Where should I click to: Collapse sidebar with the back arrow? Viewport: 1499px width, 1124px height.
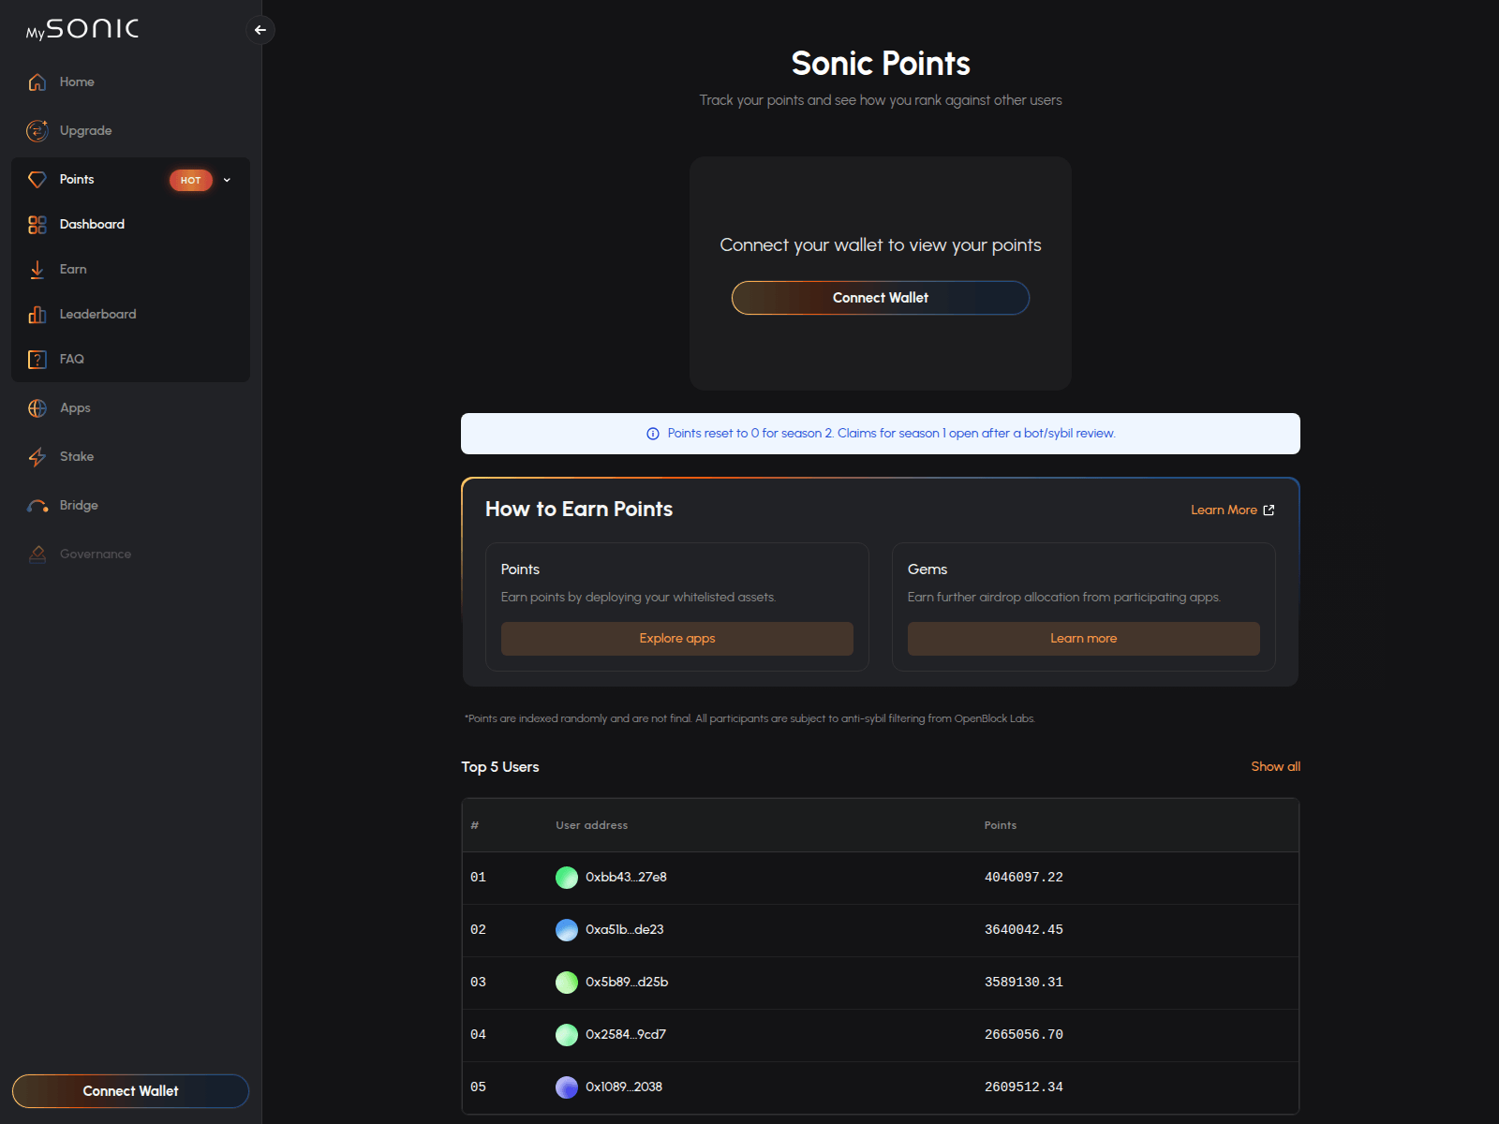260,30
